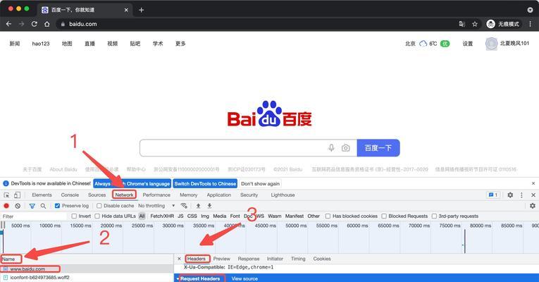Toggle Preserve log checkbox
The width and height of the screenshot is (539, 282).
(x=57, y=206)
